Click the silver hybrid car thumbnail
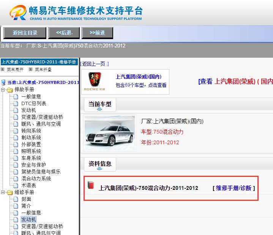 coord(110,133)
